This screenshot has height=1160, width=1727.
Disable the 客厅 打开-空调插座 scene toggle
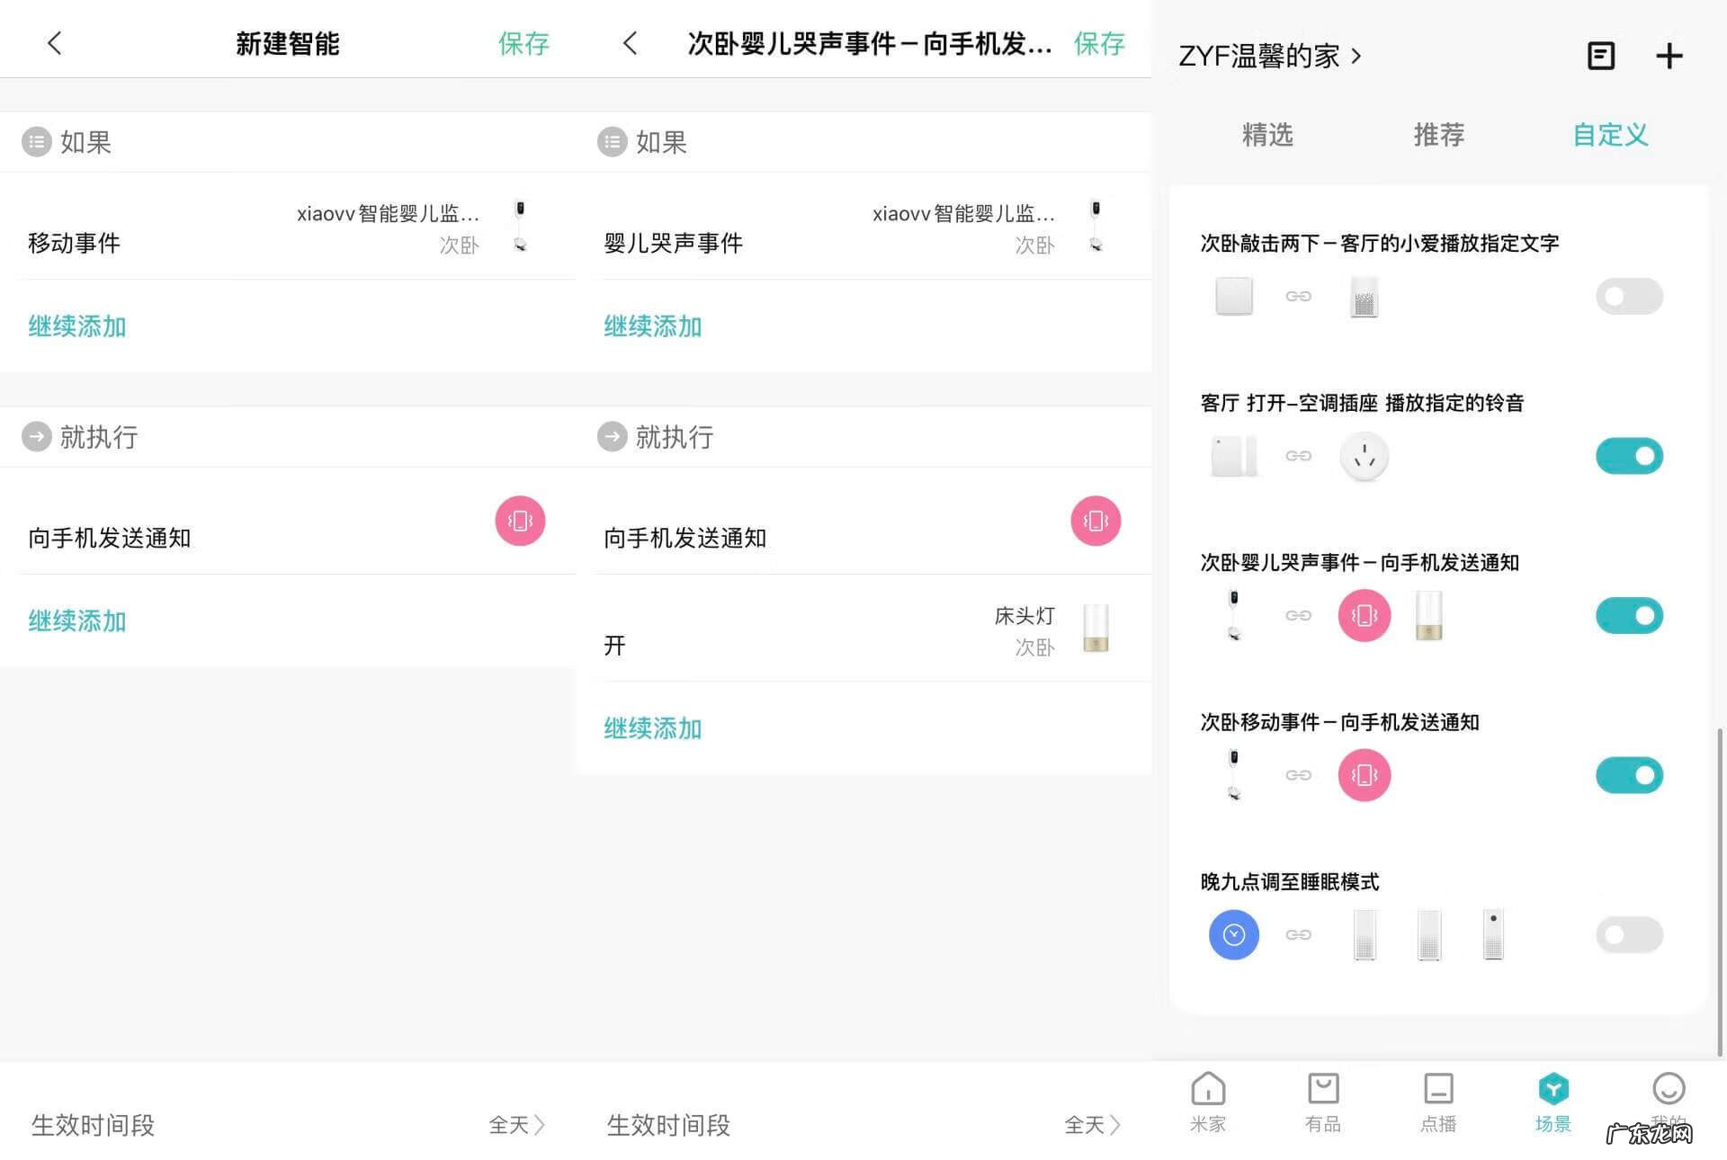(x=1629, y=455)
